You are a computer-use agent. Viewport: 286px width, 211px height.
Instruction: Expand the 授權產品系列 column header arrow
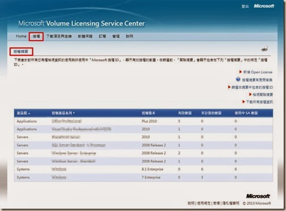coord(74,113)
